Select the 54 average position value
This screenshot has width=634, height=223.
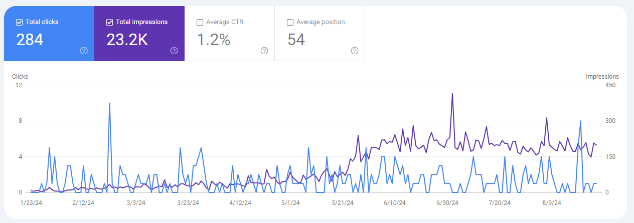click(296, 40)
